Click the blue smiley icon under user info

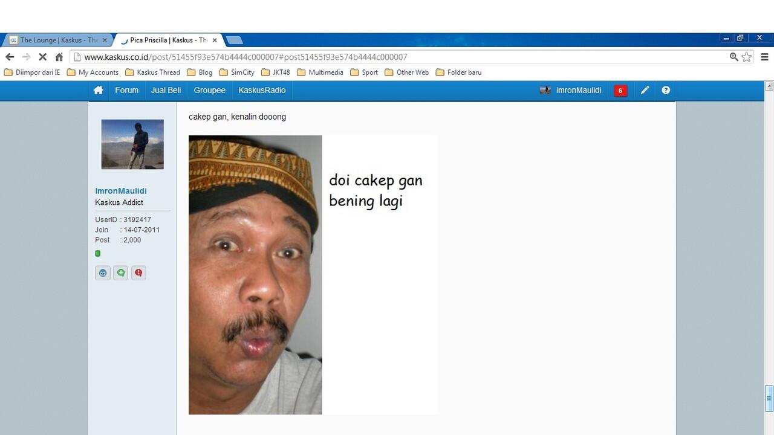[103, 273]
